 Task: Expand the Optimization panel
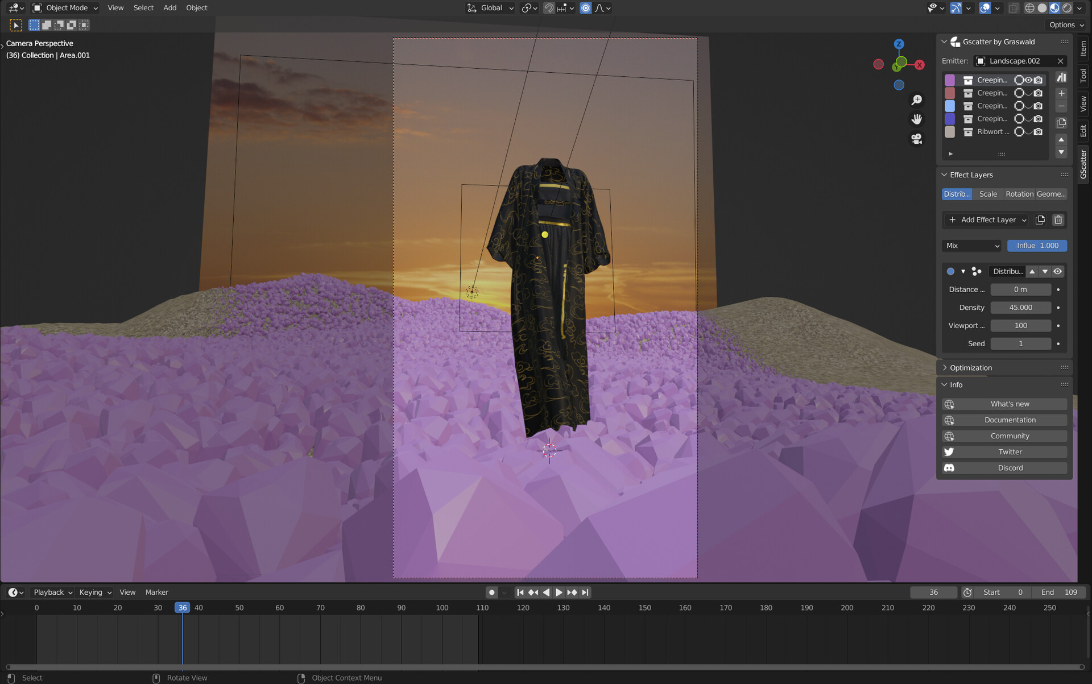[970, 368]
